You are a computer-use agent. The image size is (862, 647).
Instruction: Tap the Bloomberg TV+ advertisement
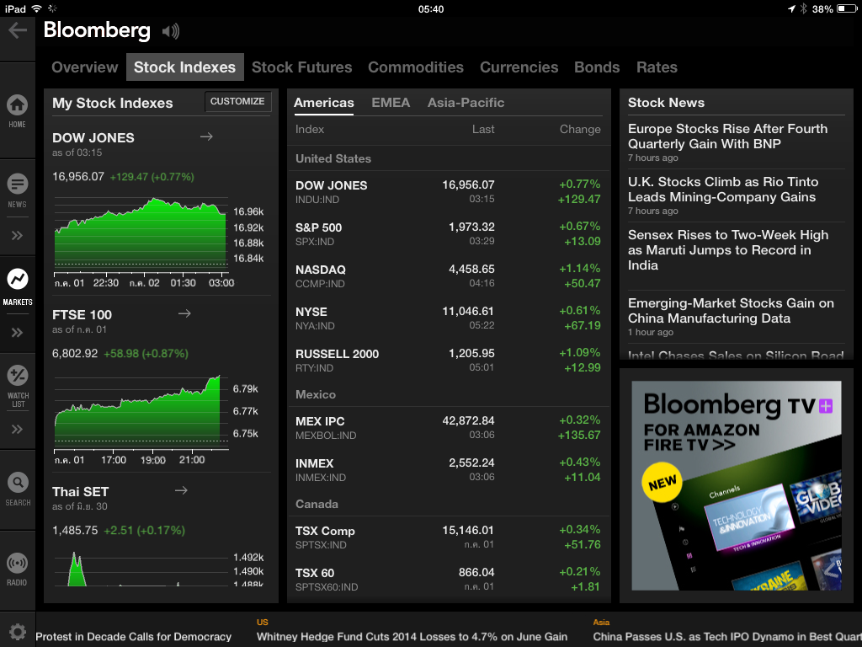[736, 486]
